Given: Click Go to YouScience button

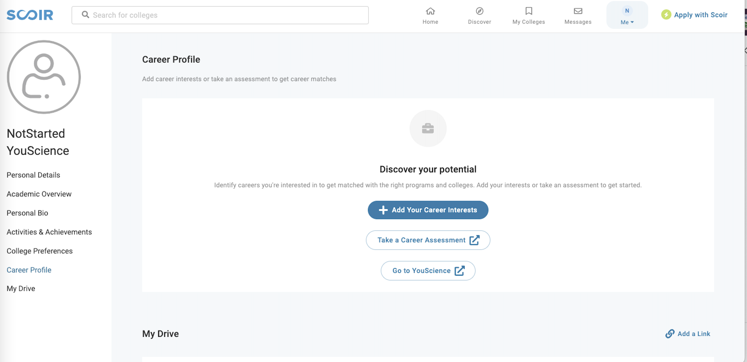Looking at the screenshot, I should (428, 271).
